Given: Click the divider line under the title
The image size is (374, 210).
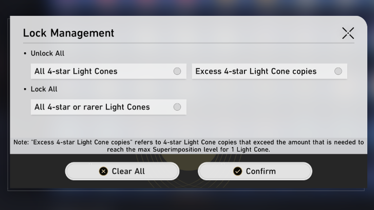Looking at the screenshot, I should pyautogui.click(x=189, y=43).
